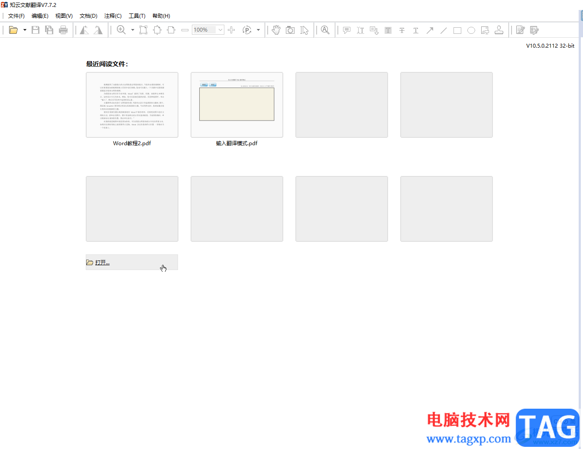The image size is (583, 449).
Task: Select the text selection cursor tool
Action: tap(304, 30)
